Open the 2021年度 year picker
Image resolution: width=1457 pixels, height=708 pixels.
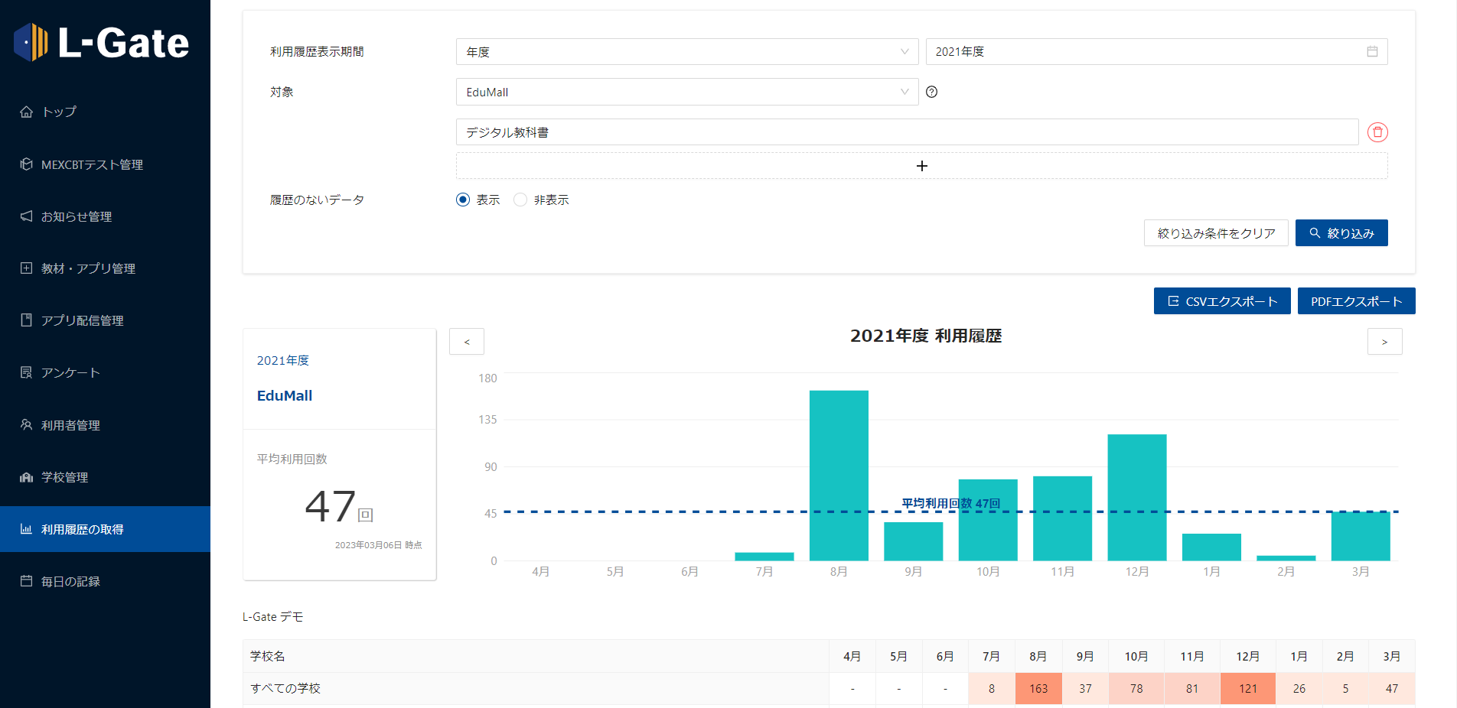[1148, 52]
